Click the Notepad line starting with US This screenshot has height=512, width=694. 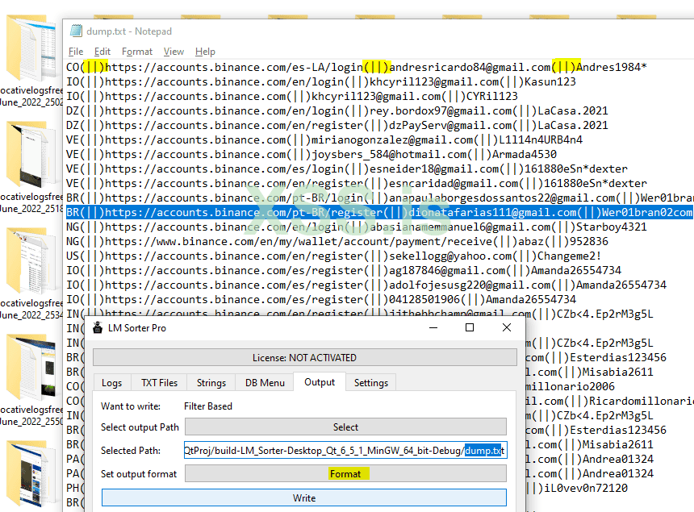[333, 256]
